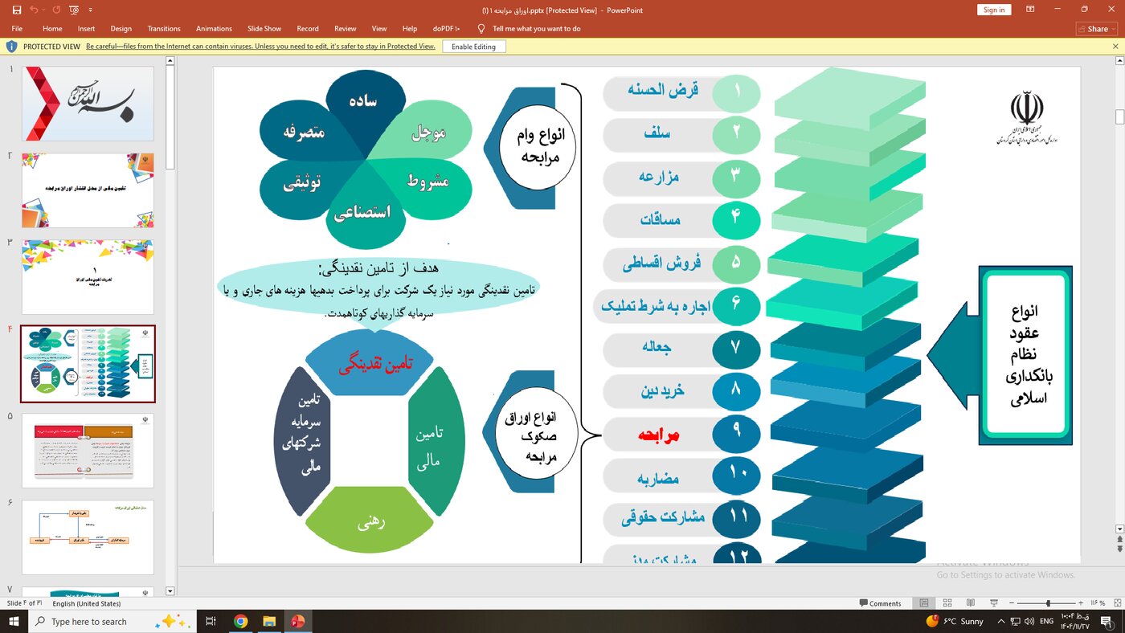Image resolution: width=1125 pixels, height=633 pixels.
Task: Close the Protected View message bar
Action: tap(1115, 47)
